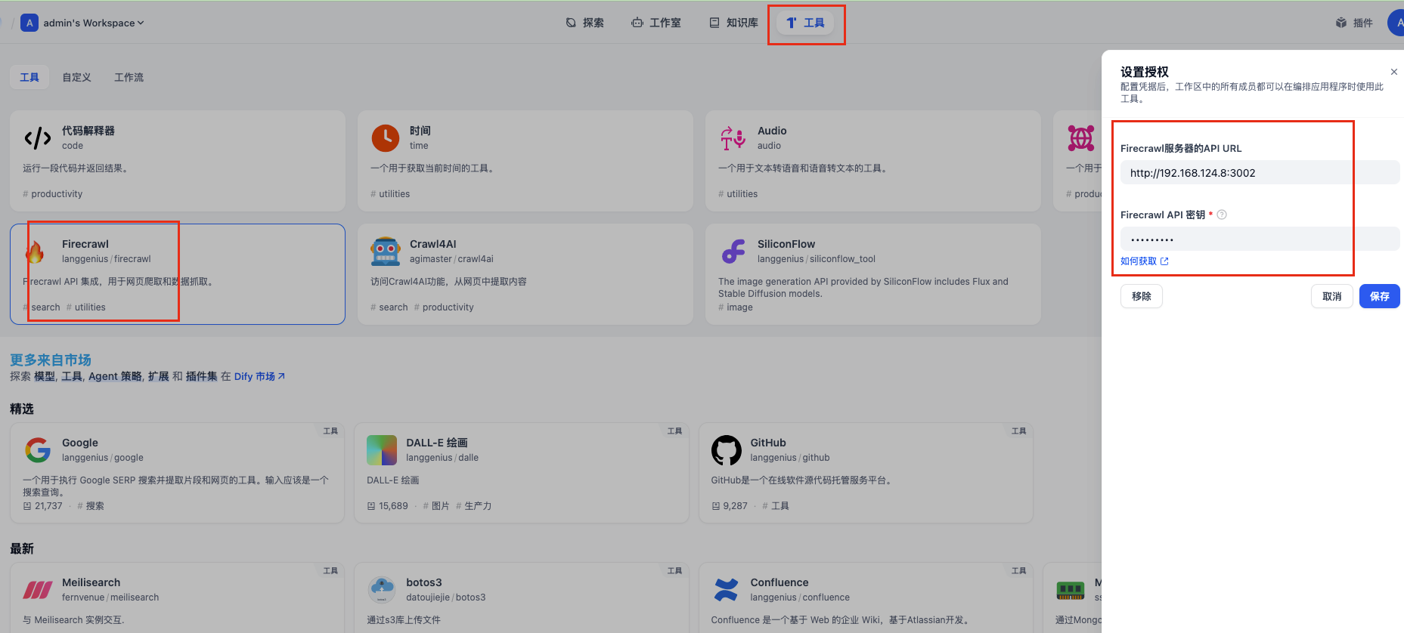Click the Crawl4AI robot icon
This screenshot has height=633, width=1404.
click(x=386, y=252)
